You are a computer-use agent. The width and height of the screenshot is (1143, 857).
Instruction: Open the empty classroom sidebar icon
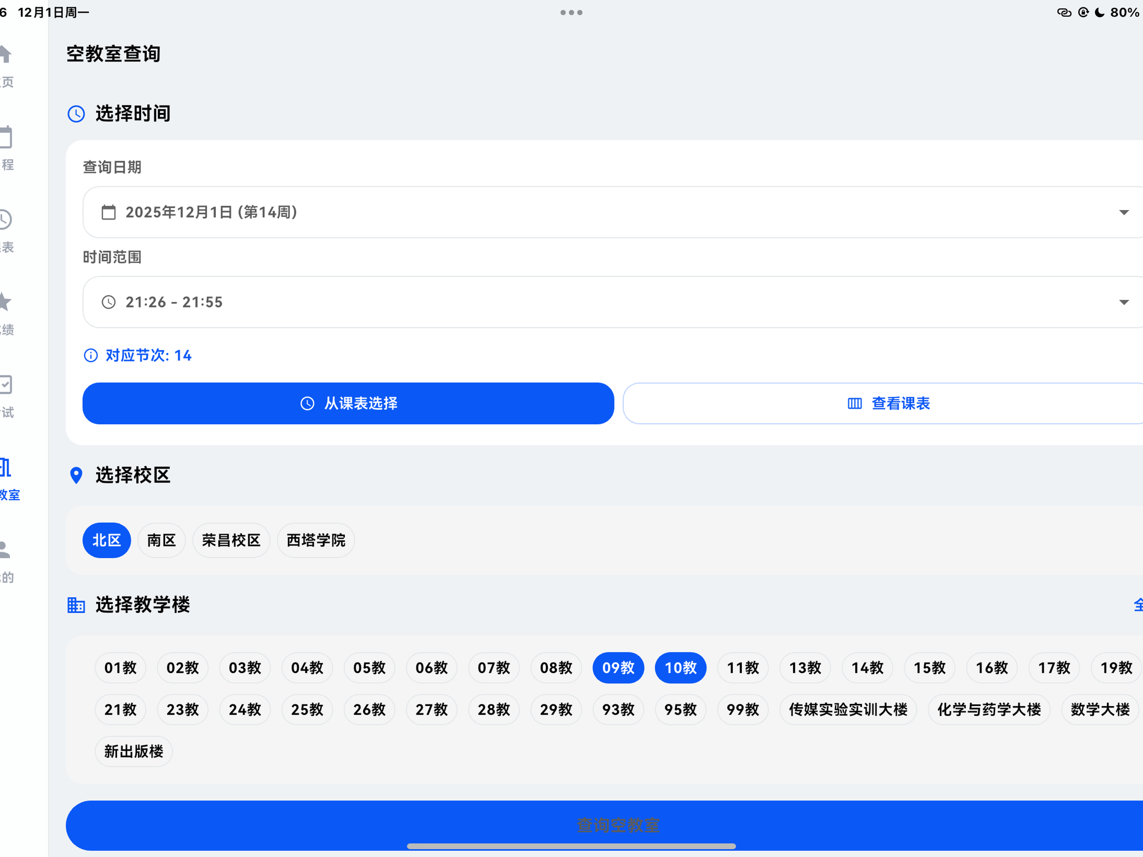(x=5, y=467)
